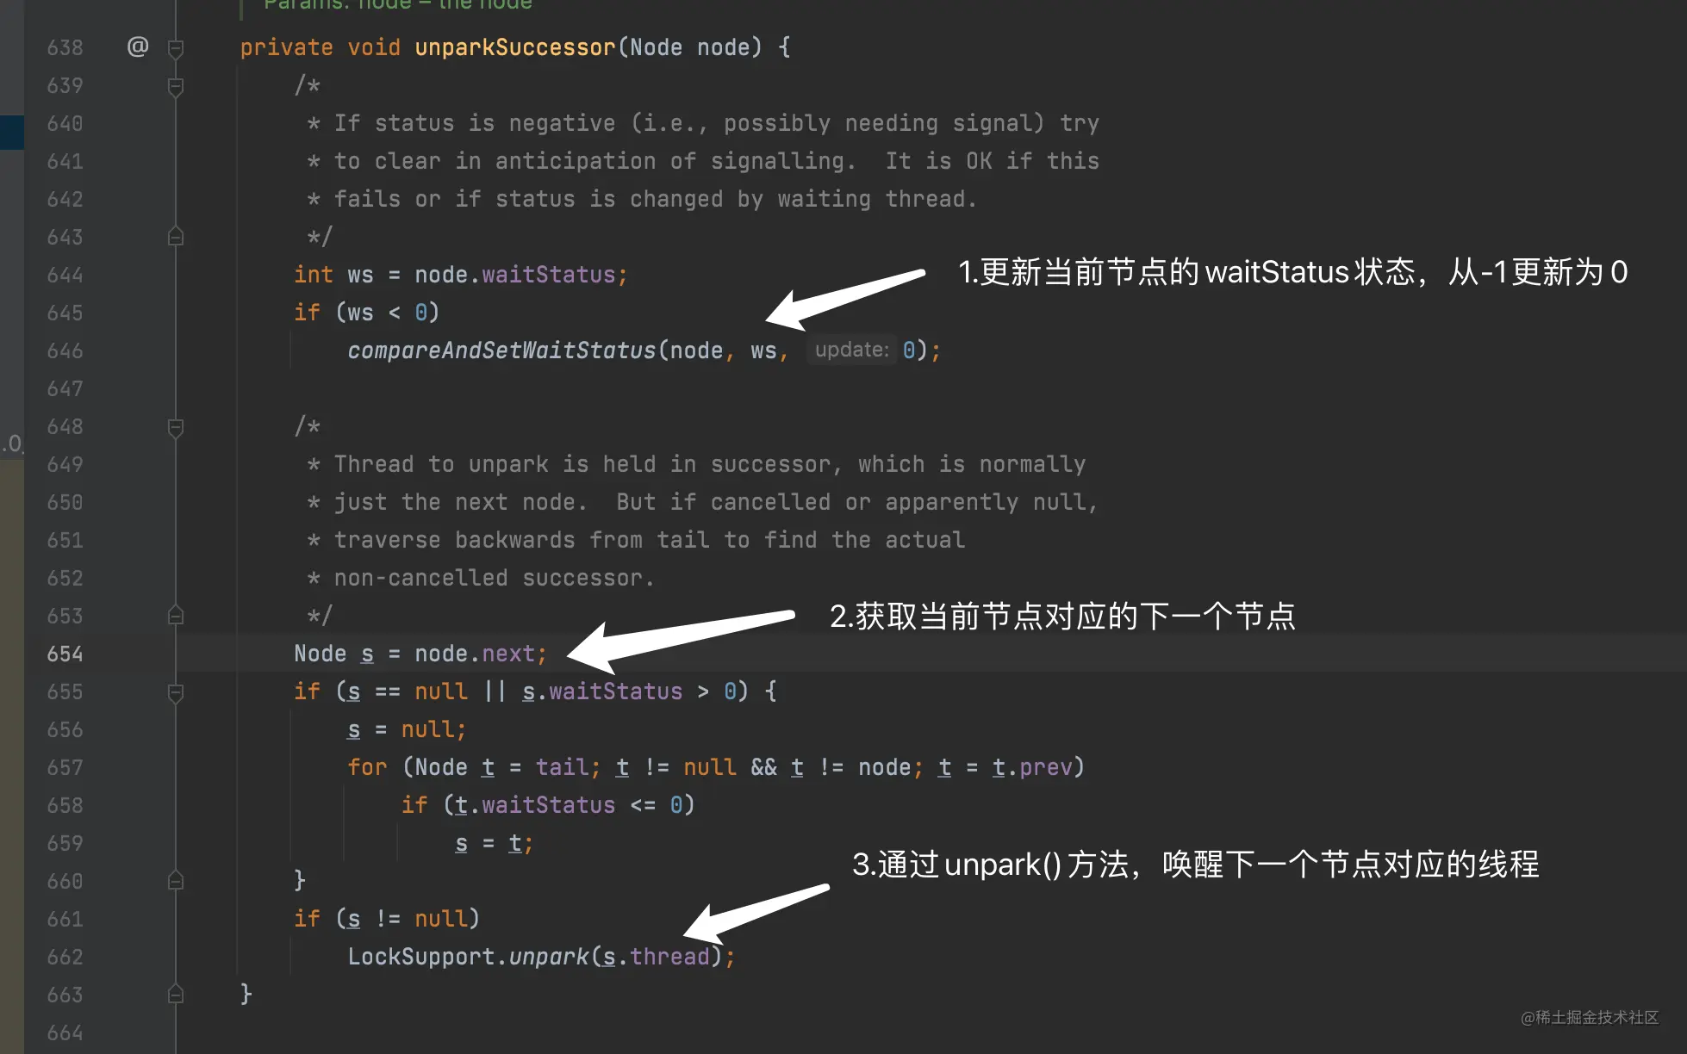Click the update: parameter hint on line 646

point(851,350)
